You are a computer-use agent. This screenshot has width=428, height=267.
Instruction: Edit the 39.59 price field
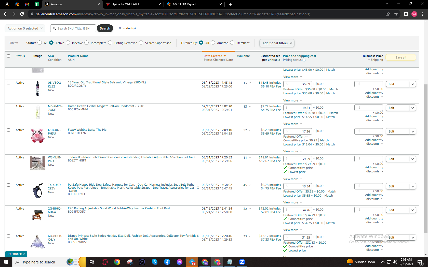(x=297, y=159)
